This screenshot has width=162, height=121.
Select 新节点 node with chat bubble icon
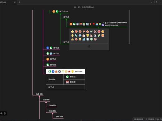click(56, 53)
